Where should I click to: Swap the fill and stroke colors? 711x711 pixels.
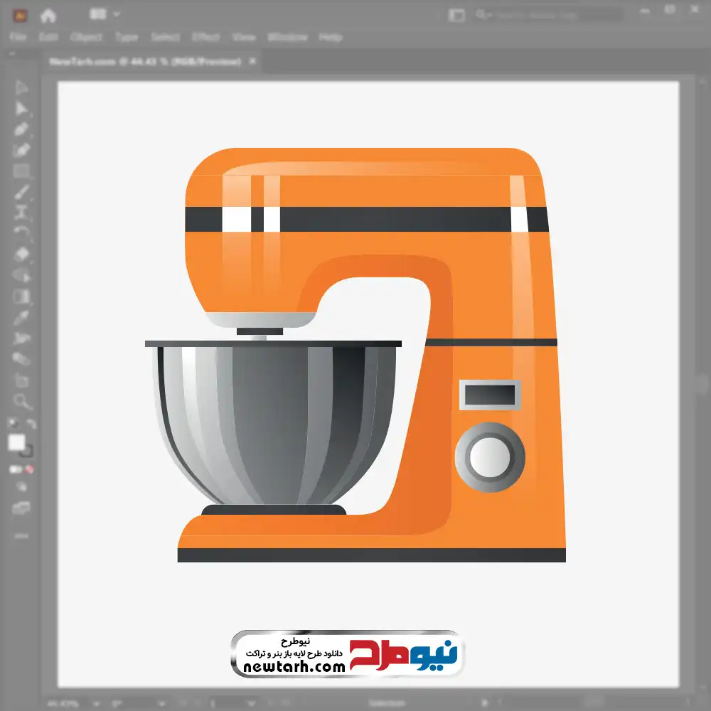point(31,424)
